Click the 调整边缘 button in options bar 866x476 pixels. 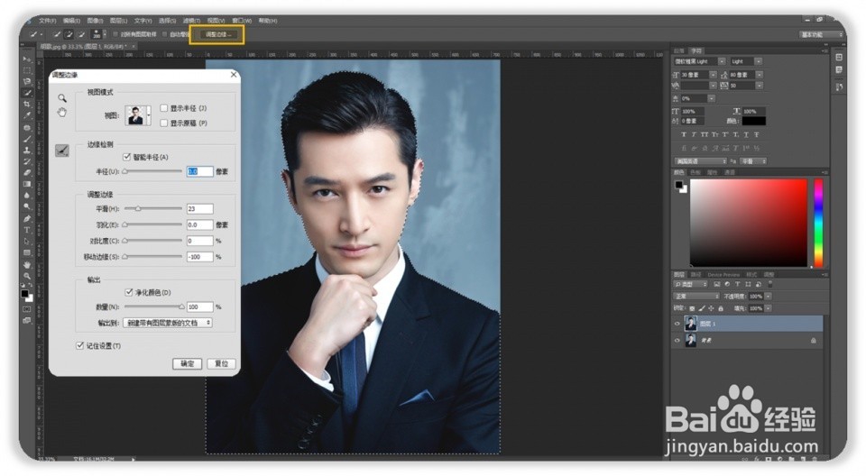click(x=217, y=34)
